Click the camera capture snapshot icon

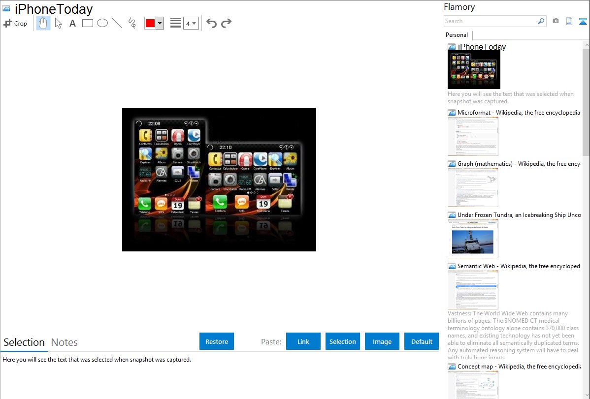pos(556,21)
